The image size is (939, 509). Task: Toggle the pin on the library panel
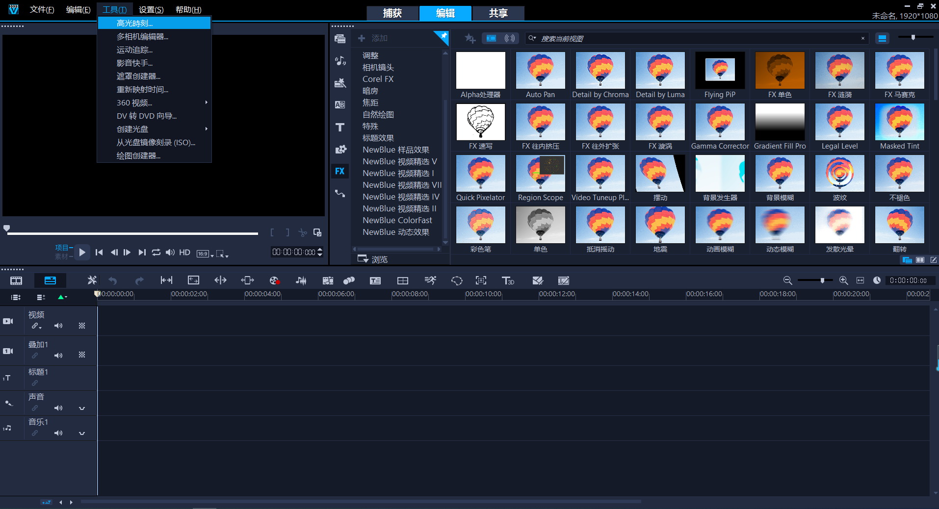(x=441, y=37)
